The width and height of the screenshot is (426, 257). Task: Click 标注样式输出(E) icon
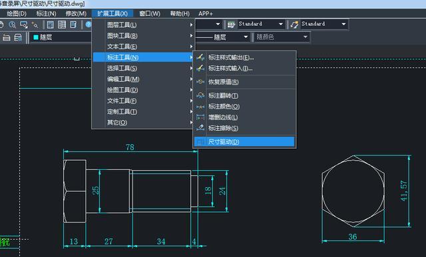(200, 58)
